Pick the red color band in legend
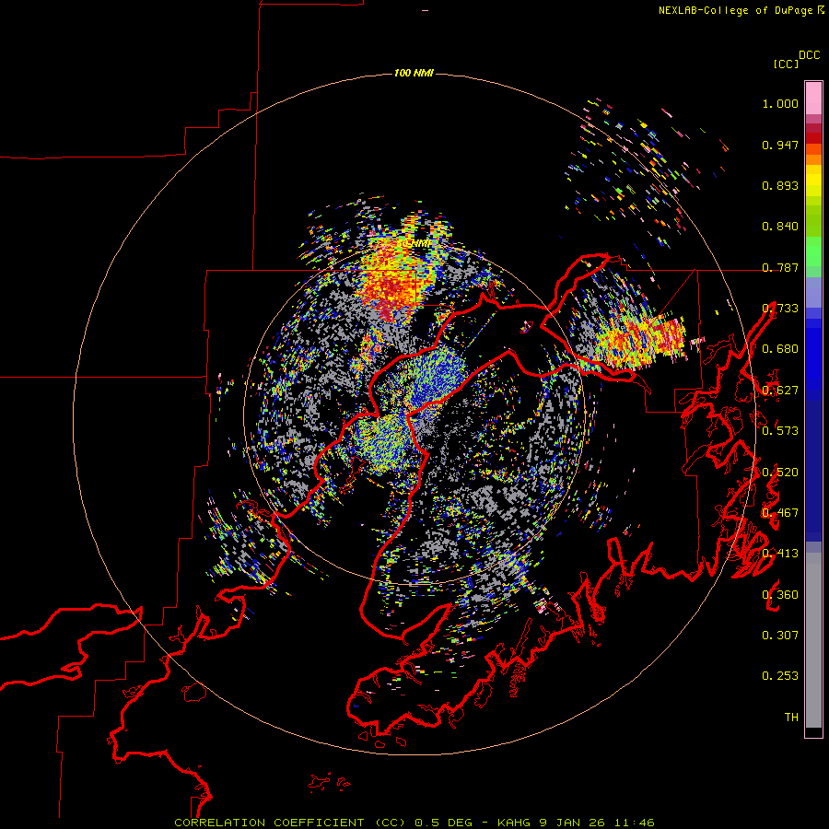 pyautogui.click(x=813, y=137)
